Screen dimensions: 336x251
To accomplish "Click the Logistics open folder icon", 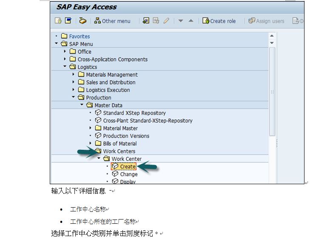I will pos(73,66).
